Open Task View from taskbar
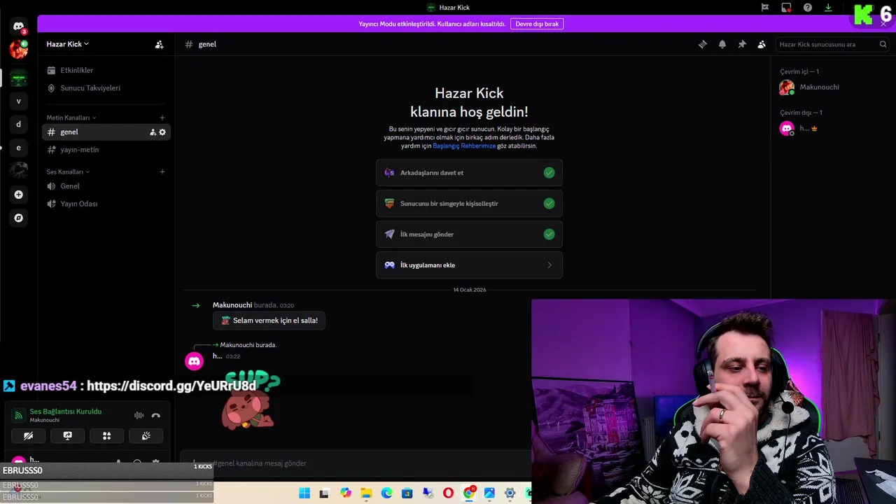 325,493
